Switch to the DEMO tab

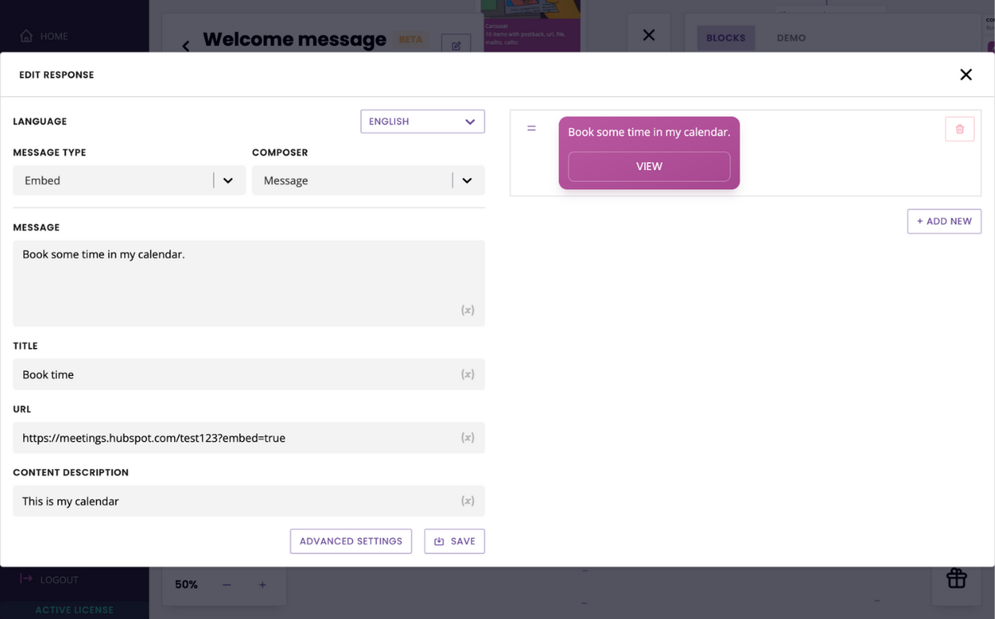pos(790,38)
